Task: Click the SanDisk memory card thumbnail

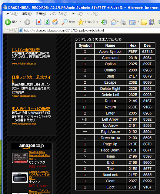Action: (20, 158)
